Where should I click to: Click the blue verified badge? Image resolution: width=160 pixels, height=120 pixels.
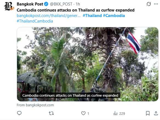point(46,4)
